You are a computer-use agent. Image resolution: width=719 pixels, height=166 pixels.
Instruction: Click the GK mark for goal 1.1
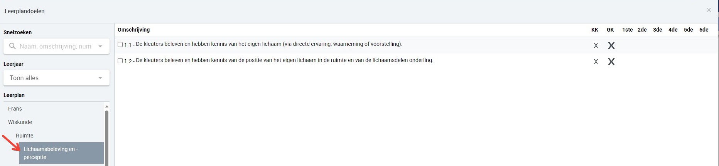[x=611, y=45]
